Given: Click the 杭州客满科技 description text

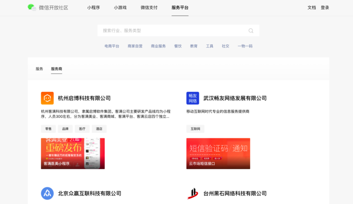Looking at the screenshot, I should coord(105,114).
